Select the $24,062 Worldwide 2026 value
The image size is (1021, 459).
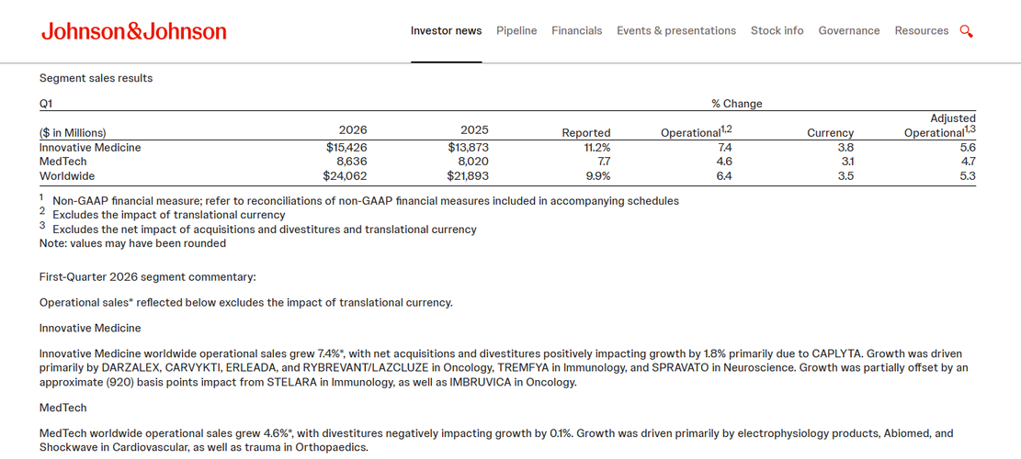(346, 175)
